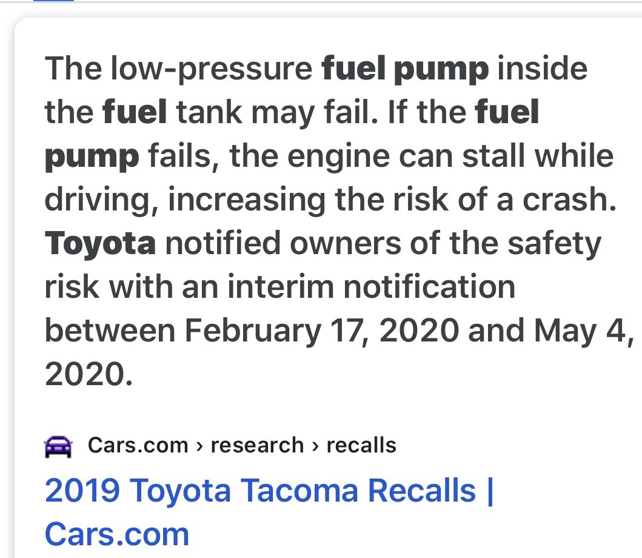Viewport: 642px width, 558px height.
Task: Click the final '2020.' text of the snippet
Action: (89, 374)
